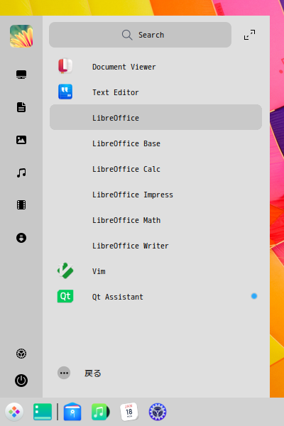Open the Documents sidebar shortcut
This screenshot has width=284, height=426.
(x=21, y=107)
